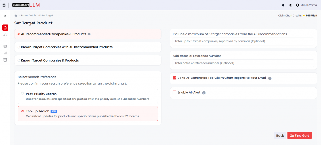Choose the Post-Priority Search preference

22,94
